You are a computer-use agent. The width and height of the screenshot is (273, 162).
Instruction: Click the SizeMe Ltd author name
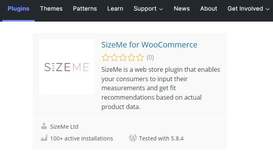point(64,127)
